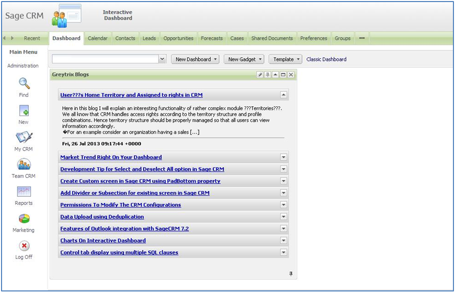Open the Groups tab
The width and height of the screenshot is (455, 293).
click(x=343, y=38)
